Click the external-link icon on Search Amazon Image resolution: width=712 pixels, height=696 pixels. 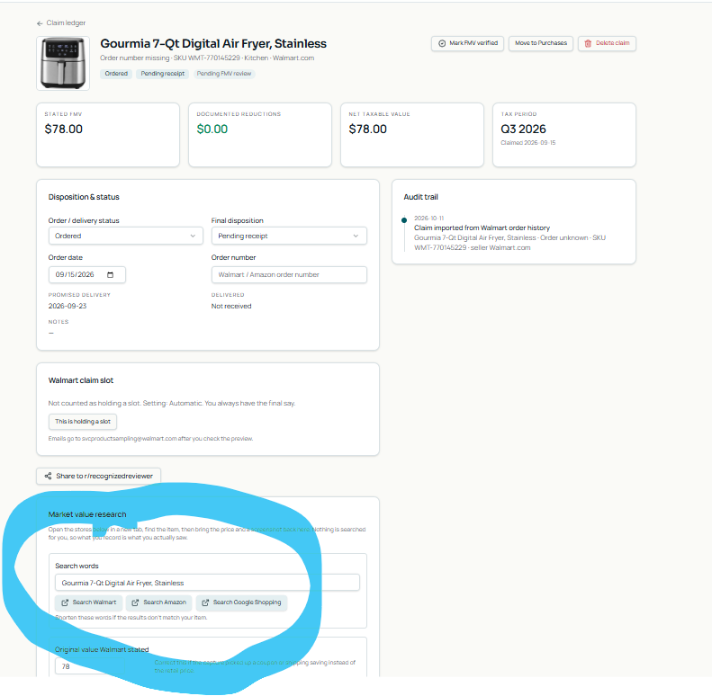pyautogui.click(x=135, y=602)
